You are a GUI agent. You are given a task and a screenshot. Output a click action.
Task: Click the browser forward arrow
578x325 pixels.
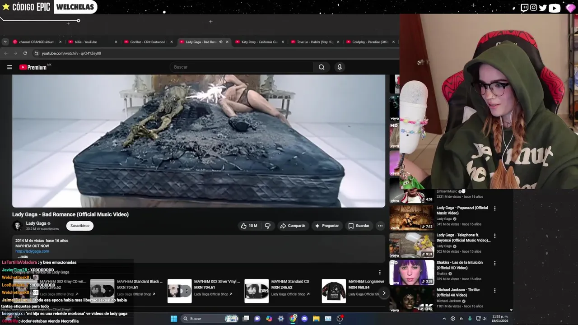[x=15, y=53]
